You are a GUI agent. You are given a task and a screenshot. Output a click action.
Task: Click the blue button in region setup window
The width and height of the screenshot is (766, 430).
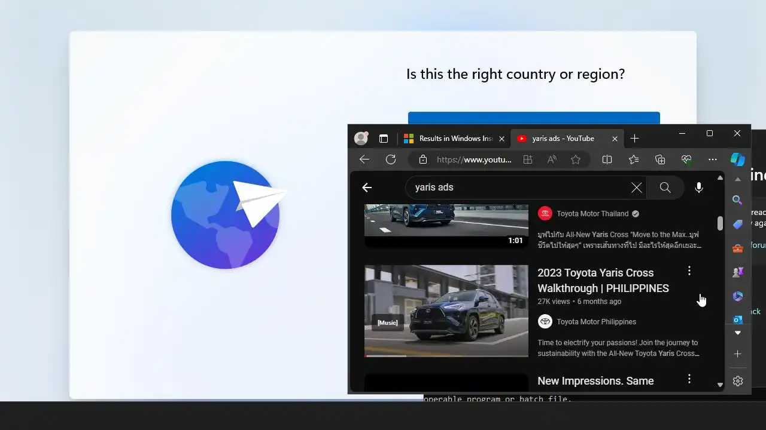(534, 118)
